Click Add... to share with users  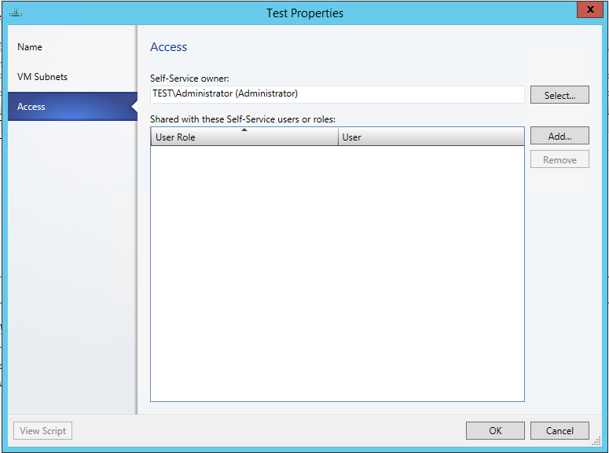point(559,136)
